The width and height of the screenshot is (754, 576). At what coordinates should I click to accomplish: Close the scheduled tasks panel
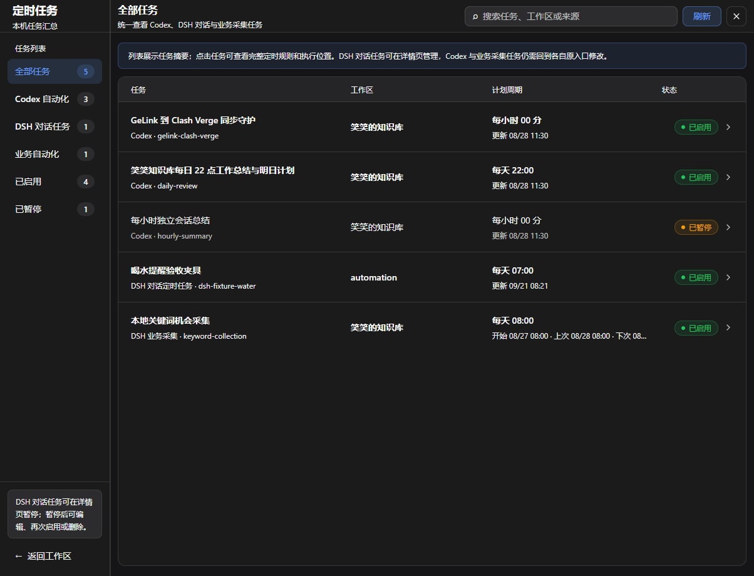coord(736,16)
